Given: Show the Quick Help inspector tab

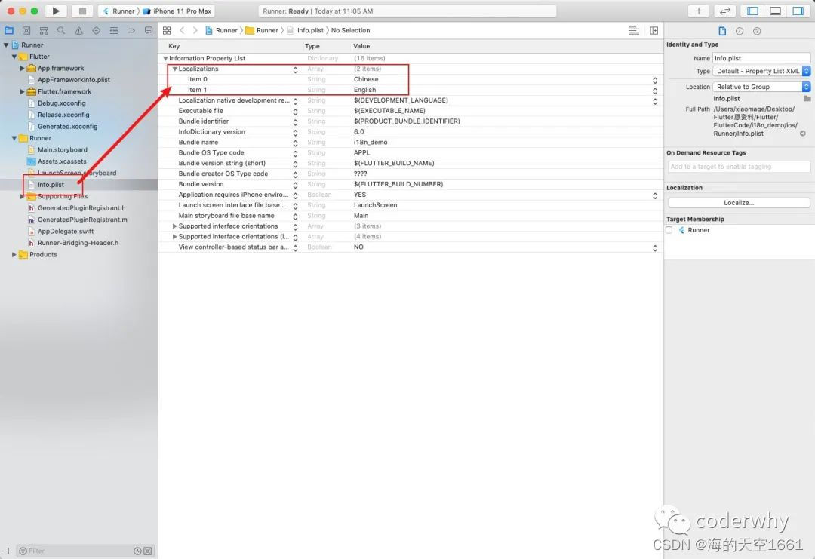Looking at the screenshot, I should pyautogui.click(x=757, y=31).
